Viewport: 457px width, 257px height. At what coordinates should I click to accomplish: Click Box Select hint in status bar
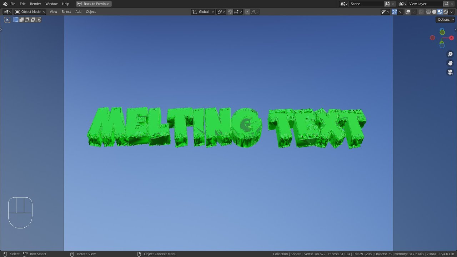[x=38, y=254]
